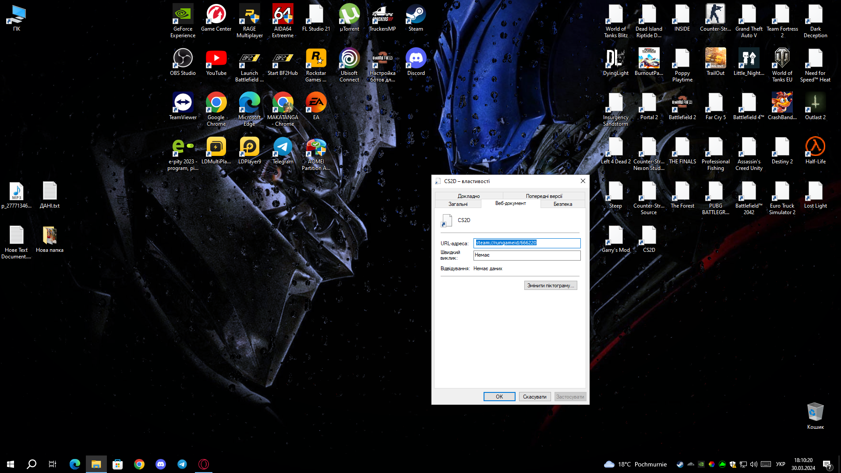Viewport: 841px width, 473px height.
Task: Open Opera from the taskbar
Action: tap(204, 464)
